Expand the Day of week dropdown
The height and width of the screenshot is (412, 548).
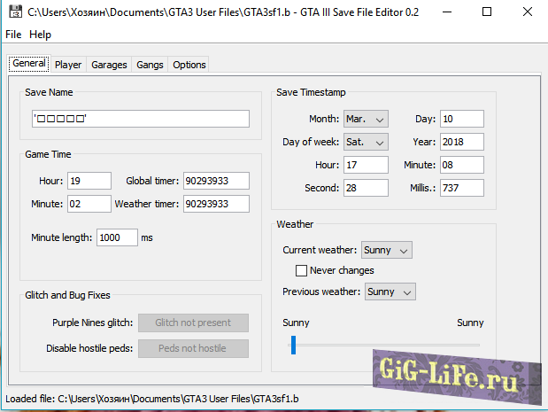tap(366, 142)
